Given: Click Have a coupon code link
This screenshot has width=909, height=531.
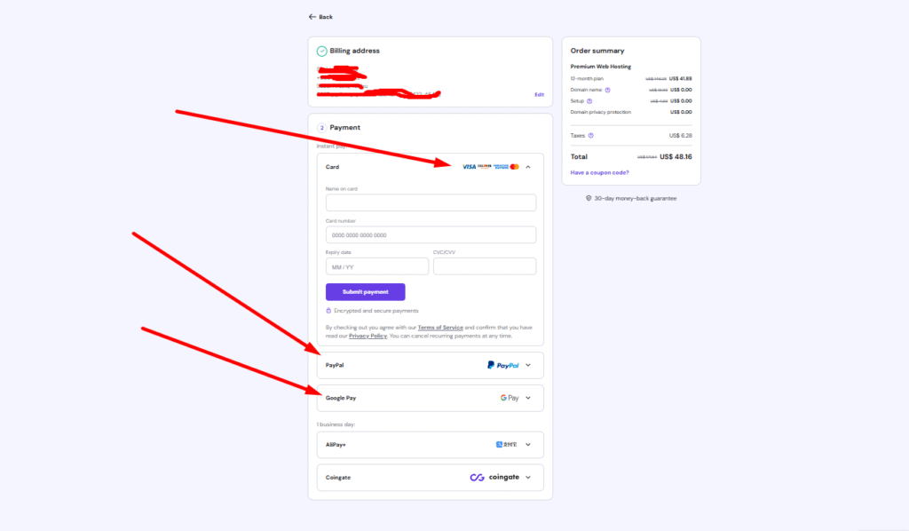Looking at the screenshot, I should pyautogui.click(x=600, y=172).
